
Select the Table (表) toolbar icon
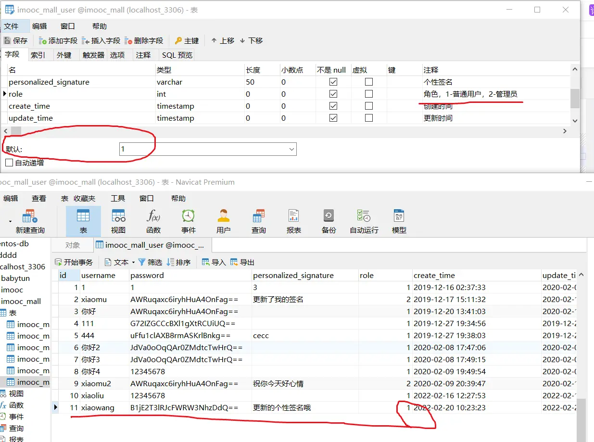(83, 221)
